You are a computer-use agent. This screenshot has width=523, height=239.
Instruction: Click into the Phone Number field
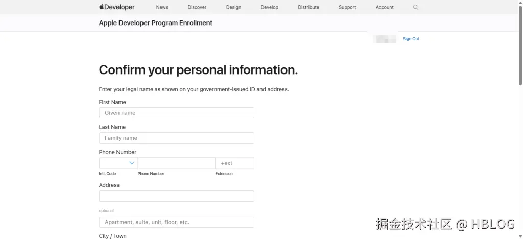(176, 163)
